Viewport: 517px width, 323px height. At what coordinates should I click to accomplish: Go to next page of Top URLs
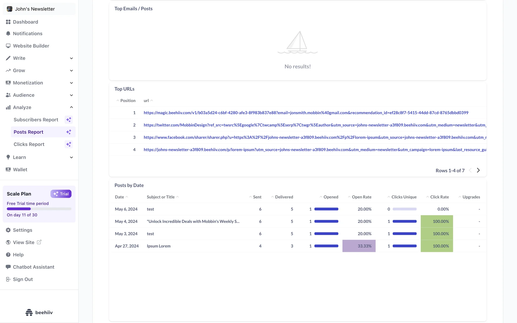pyautogui.click(x=478, y=170)
